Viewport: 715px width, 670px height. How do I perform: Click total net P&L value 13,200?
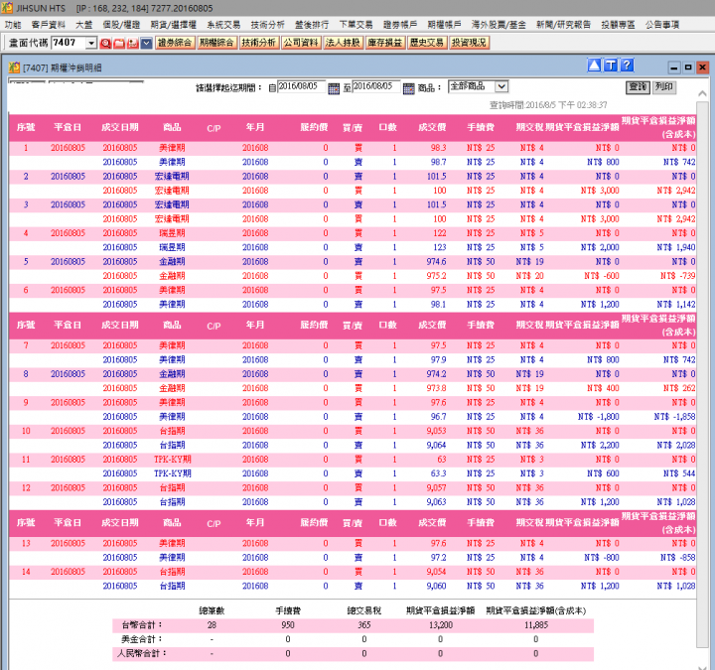441,625
